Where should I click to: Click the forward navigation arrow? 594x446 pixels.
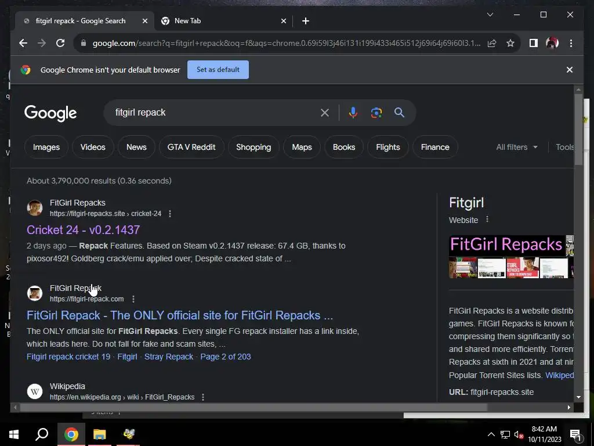point(42,43)
